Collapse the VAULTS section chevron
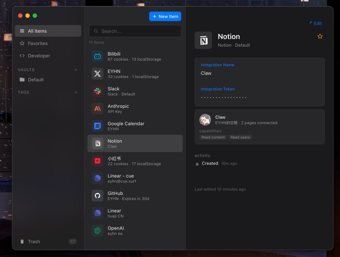This screenshot has width=340, height=257. click(76, 70)
